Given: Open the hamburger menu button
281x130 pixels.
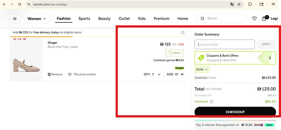Looking at the screenshot, I should click(x=15, y=19).
